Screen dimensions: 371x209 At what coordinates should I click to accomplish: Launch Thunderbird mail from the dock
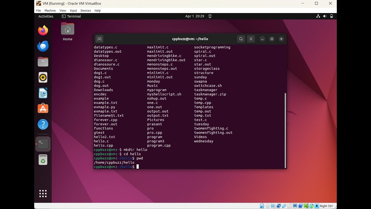[43, 46]
